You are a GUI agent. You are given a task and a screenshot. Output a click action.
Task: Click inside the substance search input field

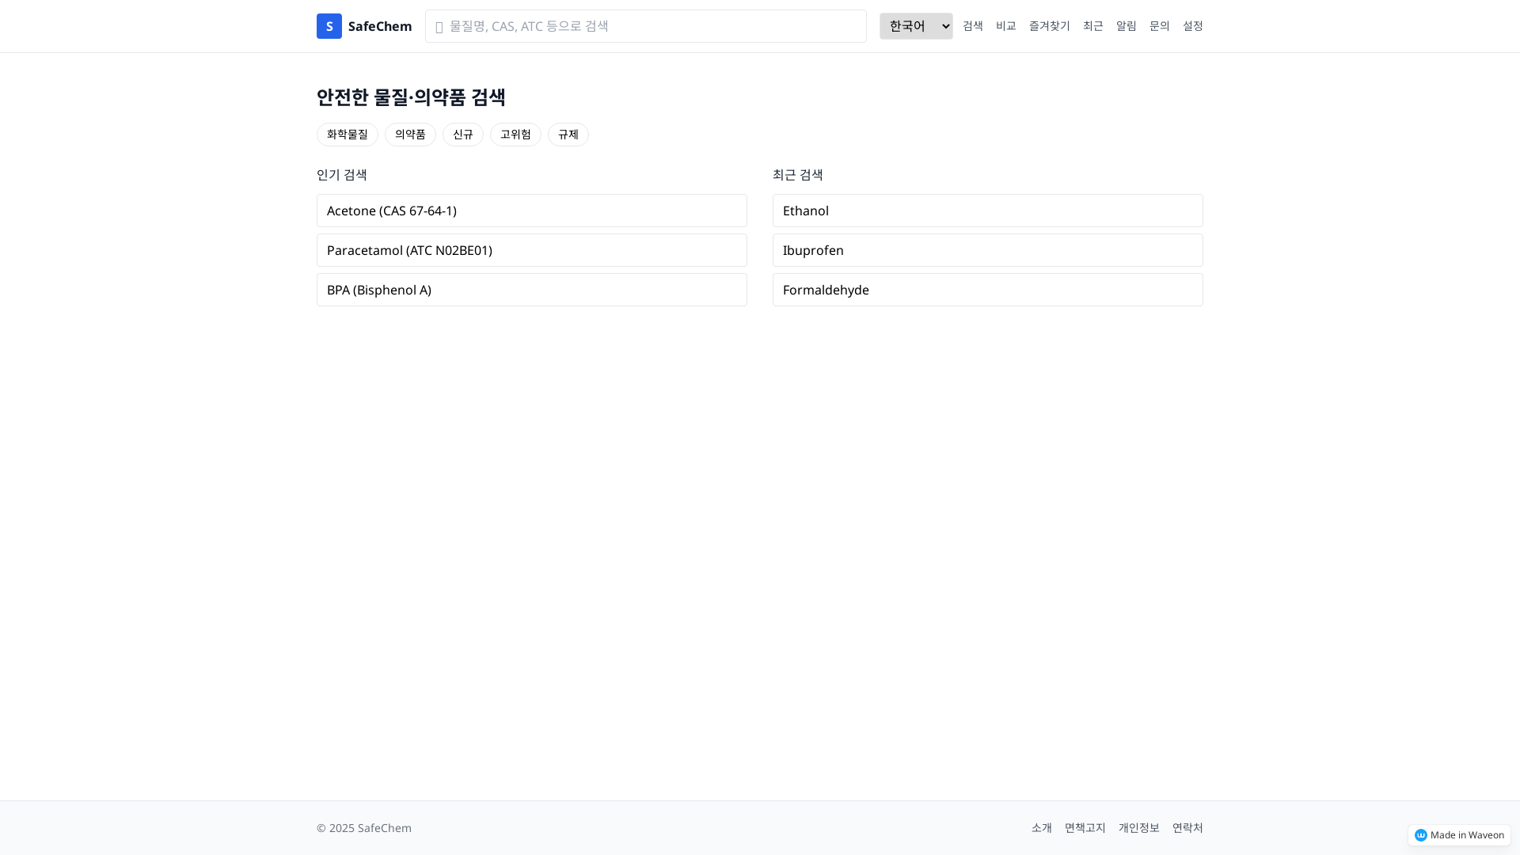click(645, 26)
